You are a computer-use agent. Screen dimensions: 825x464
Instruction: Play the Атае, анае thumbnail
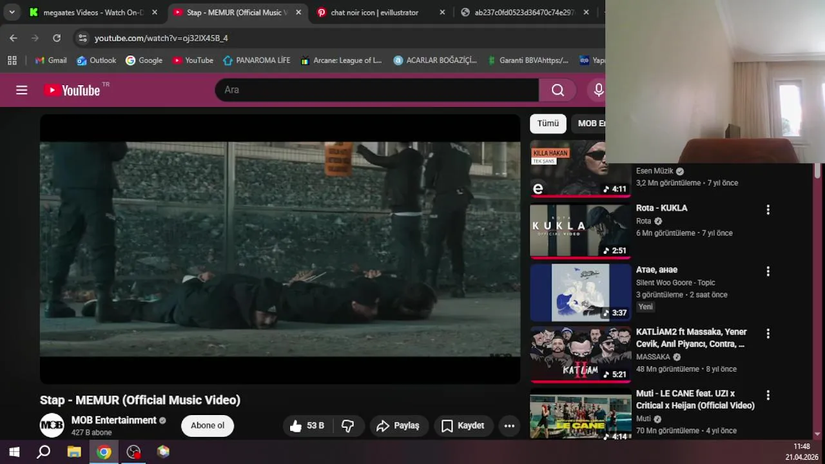[x=580, y=293]
